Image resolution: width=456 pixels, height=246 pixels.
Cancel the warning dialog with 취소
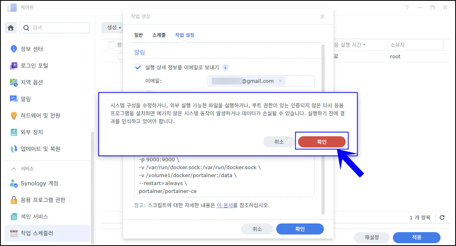279,142
